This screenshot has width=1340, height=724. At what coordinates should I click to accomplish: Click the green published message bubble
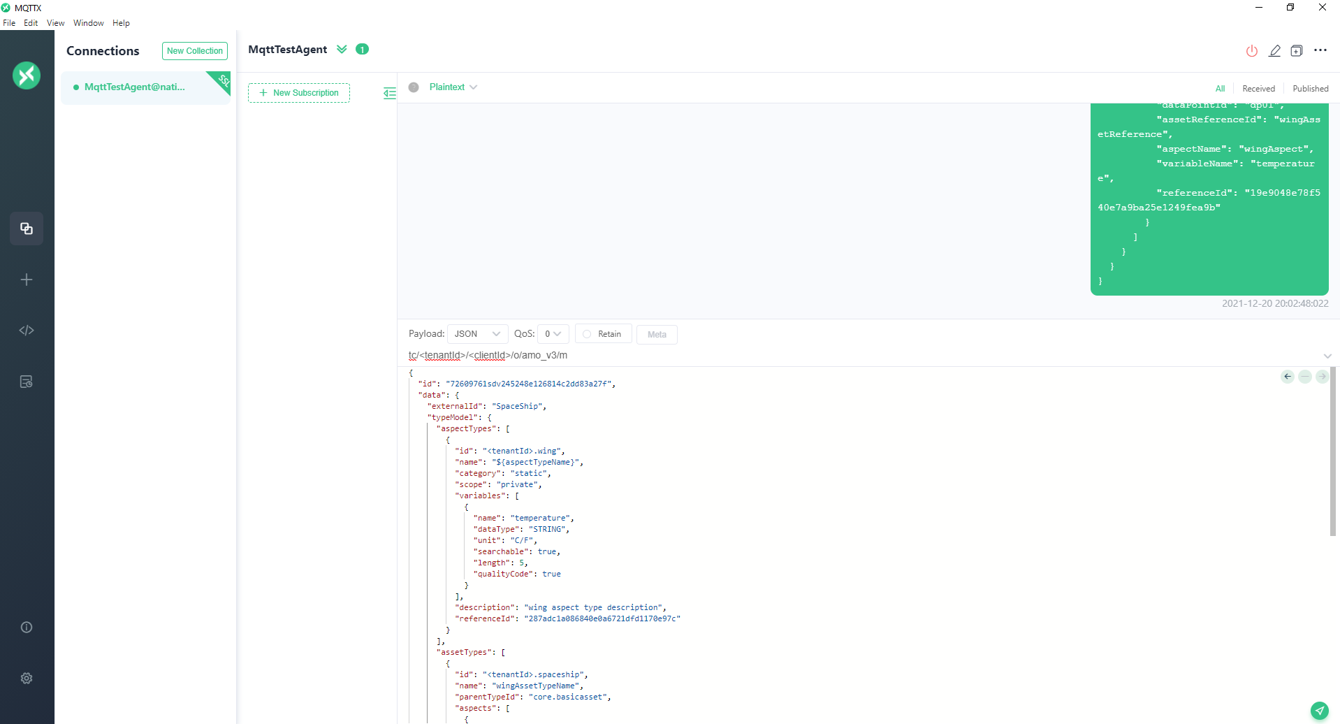[1209, 200]
